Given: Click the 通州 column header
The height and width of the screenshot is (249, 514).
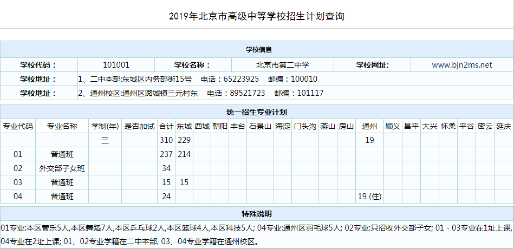Looking at the screenshot, I should [x=369, y=126].
